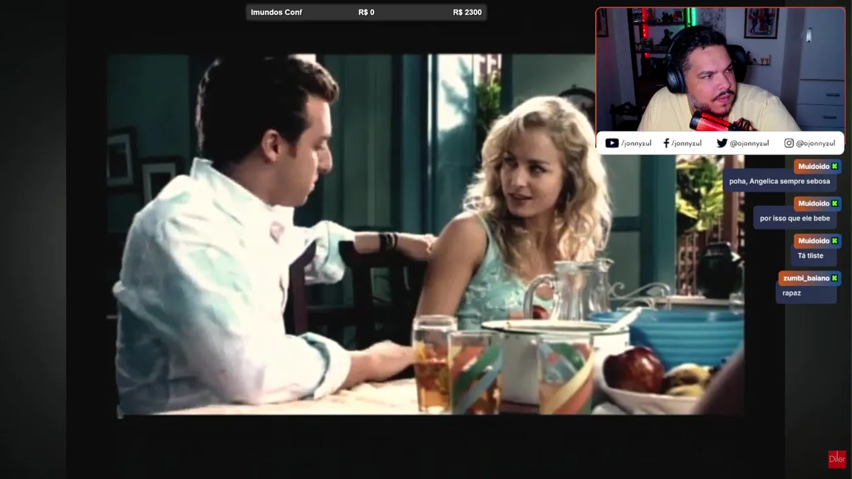Click the Imundos Conf label
Screen dimensions: 852x479
click(276, 12)
